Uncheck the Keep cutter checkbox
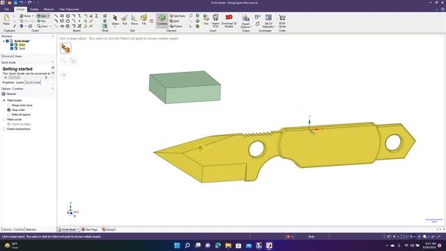 (9, 110)
